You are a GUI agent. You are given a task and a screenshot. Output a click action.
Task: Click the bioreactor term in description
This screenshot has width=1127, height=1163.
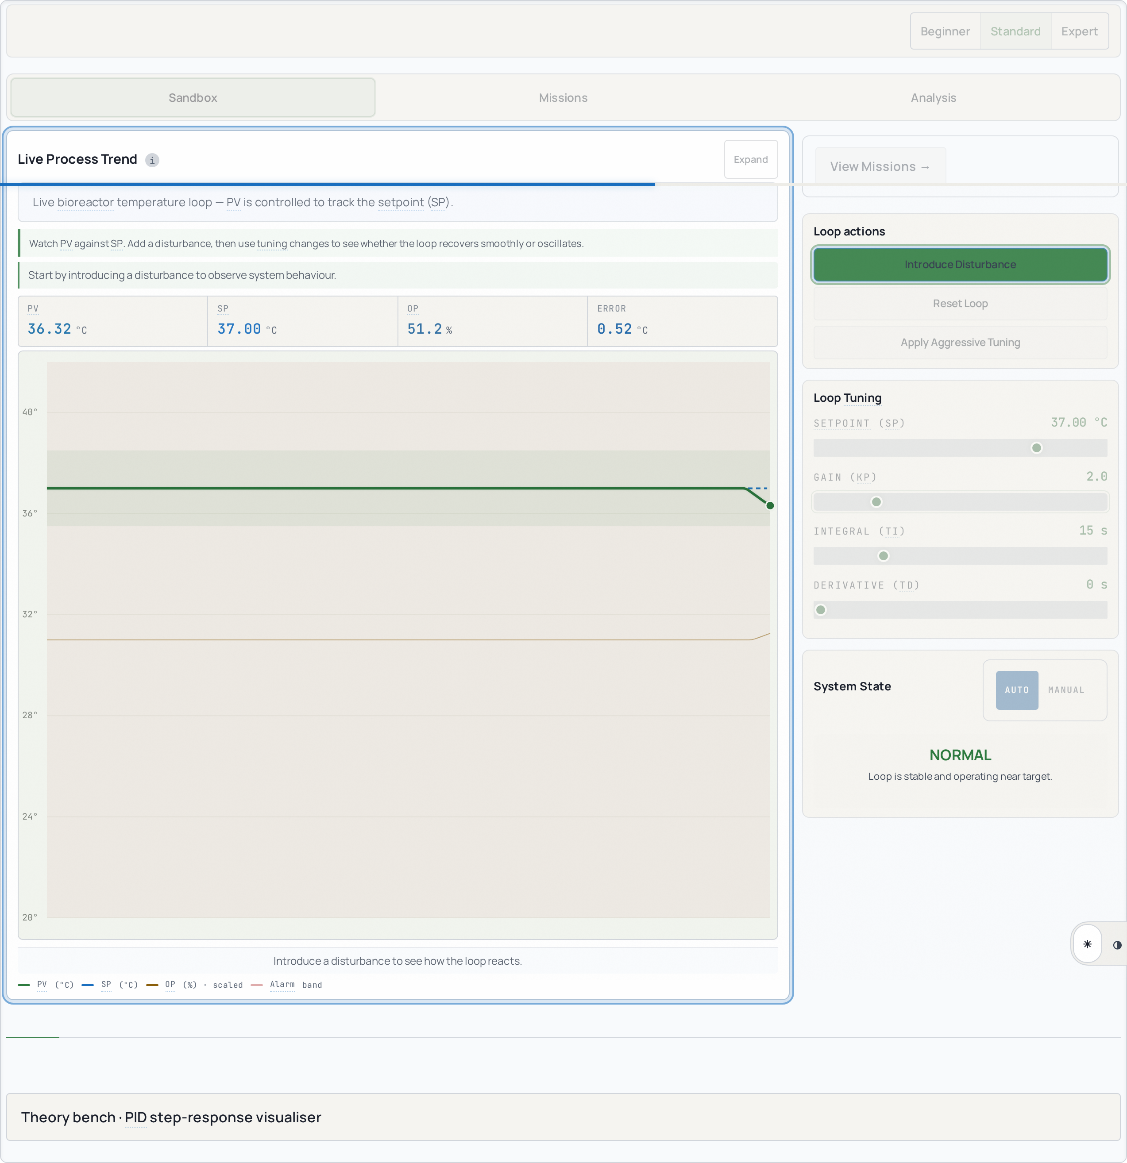click(x=85, y=202)
